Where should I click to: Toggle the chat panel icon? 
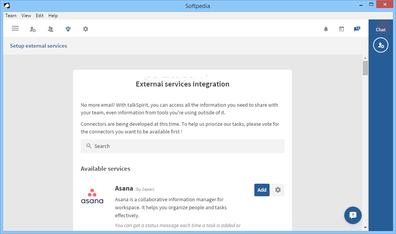pyautogui.click(x=357, y=29)
